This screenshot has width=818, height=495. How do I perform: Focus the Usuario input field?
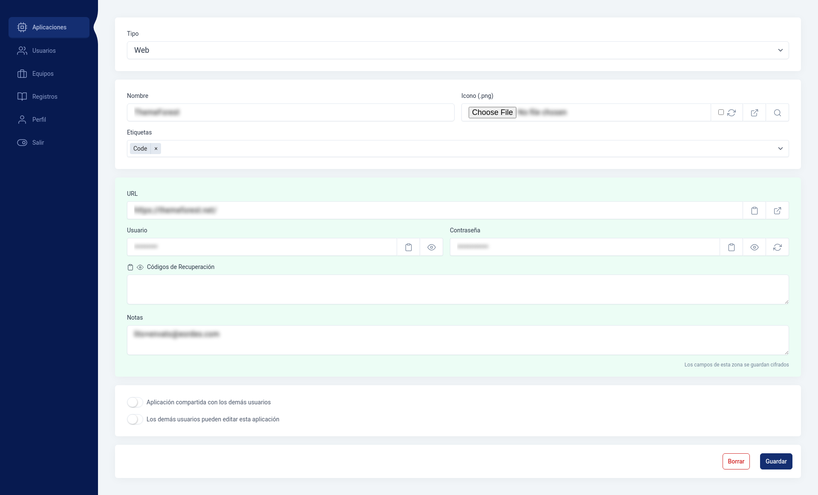pos(262,247)
